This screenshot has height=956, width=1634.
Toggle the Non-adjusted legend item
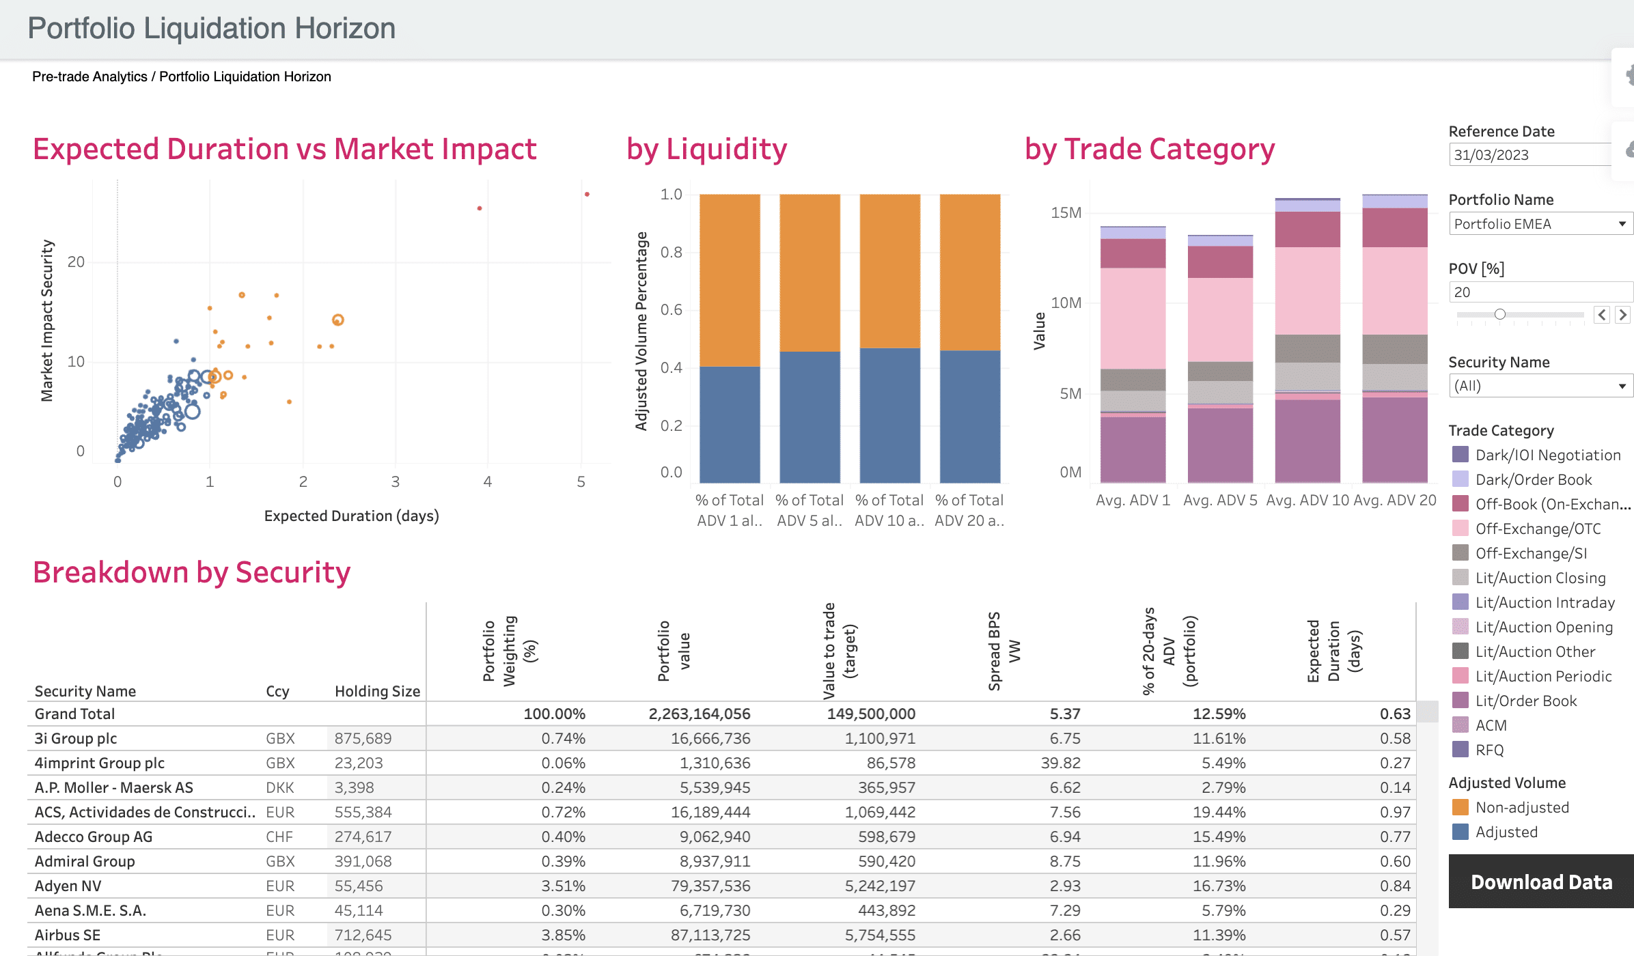point(1460,807)
